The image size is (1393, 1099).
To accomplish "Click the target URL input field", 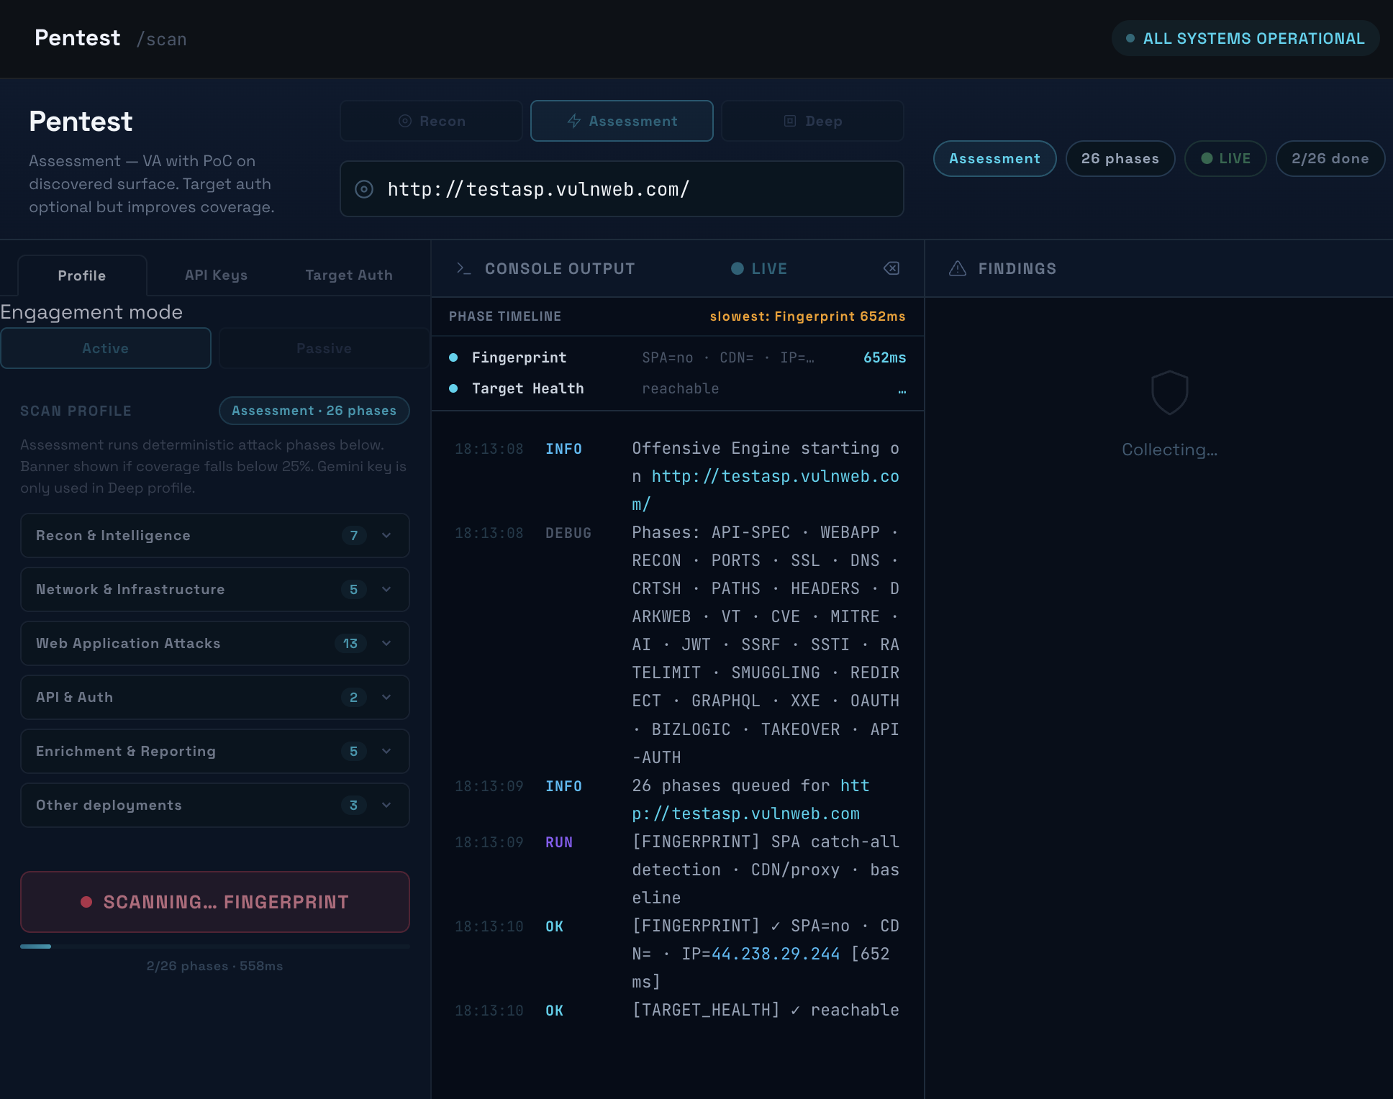I will pos(622,189).
